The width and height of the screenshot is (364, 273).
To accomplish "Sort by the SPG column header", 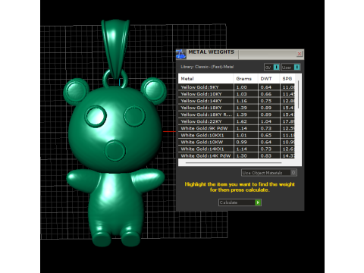I will (x=287, y=79).
